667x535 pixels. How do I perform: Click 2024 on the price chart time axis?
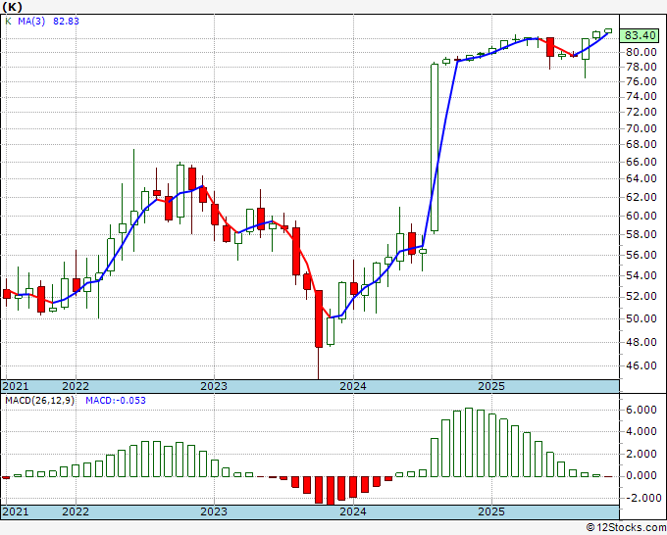point(353,386)
